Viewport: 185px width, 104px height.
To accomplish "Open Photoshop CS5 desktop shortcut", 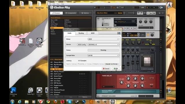I will pyautogui.click(x=14, y=92).
